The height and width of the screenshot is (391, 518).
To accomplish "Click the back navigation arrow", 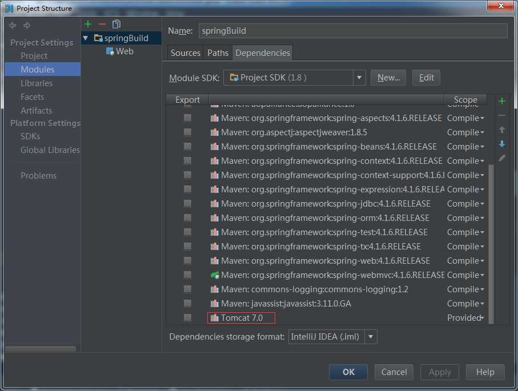I will [x=13, y=26].
